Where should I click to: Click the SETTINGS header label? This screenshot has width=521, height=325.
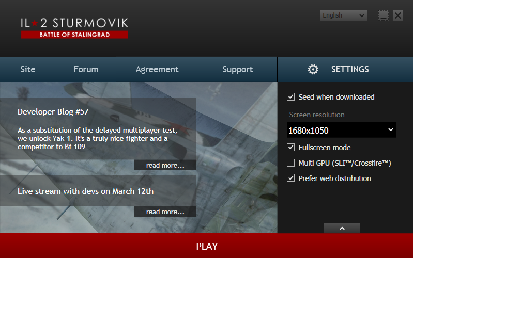click(350, 69)
